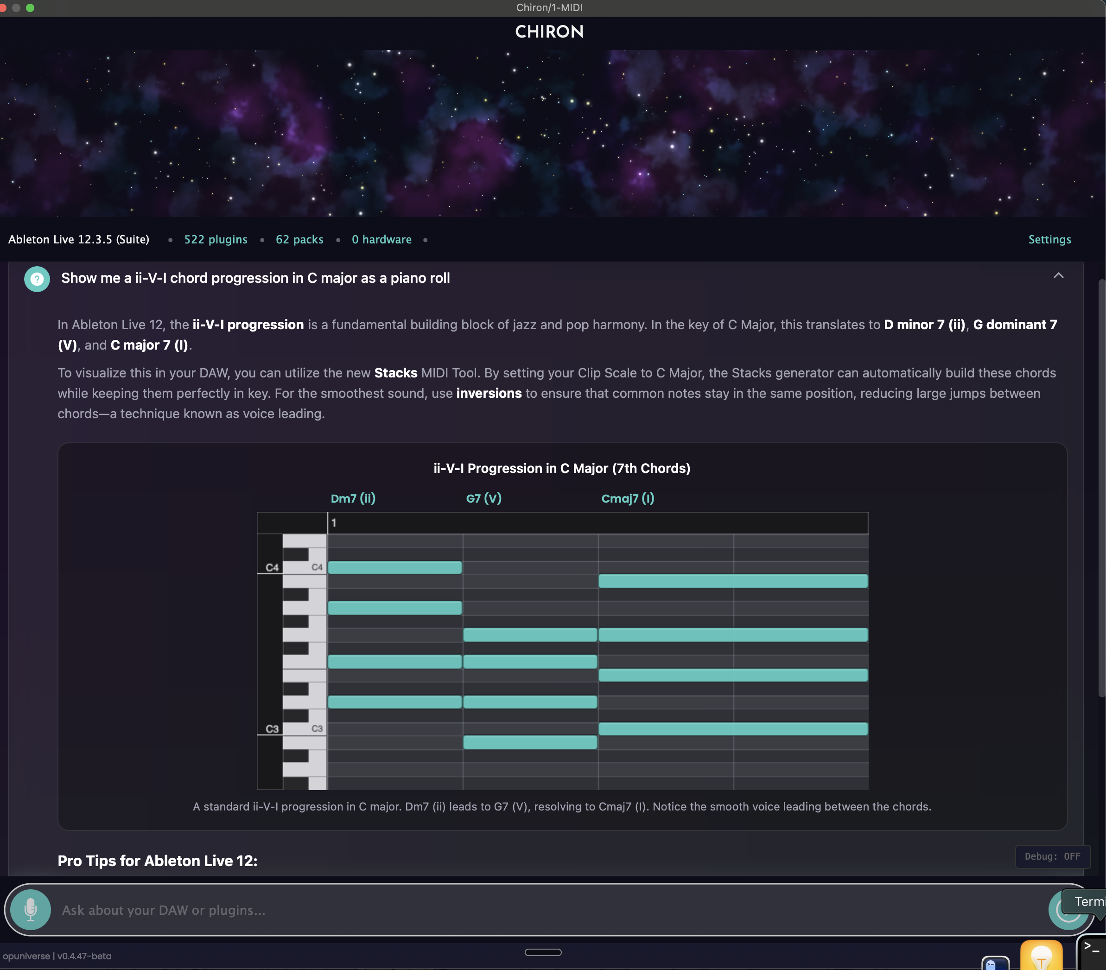Open the Settings link
The height and width of the screenshot is (970, 1106).
1049,239
